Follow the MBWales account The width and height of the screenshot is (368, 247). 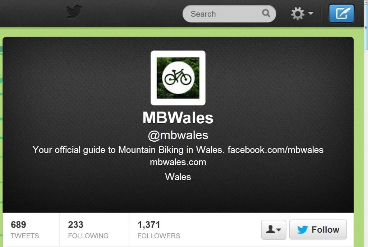tap(318, 230)
